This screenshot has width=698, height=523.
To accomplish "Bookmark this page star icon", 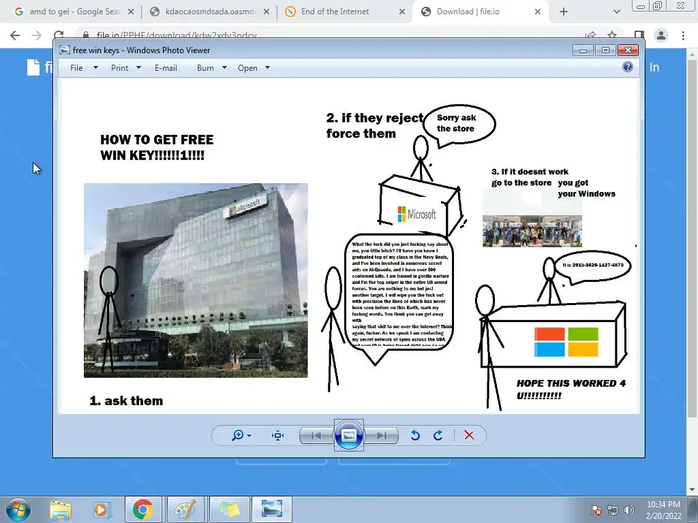I will coord(612,35).
